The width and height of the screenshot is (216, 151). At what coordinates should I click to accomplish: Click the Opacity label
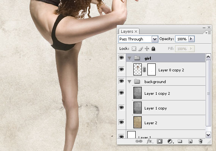coord(166,39)
